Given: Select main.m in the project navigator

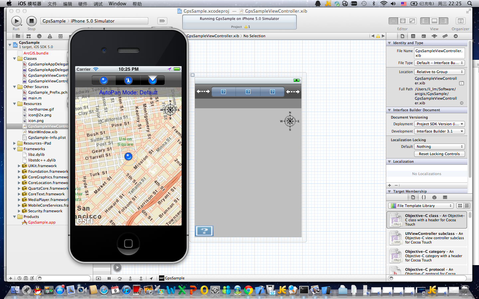Looking at the screenshot, I should 35,98.
